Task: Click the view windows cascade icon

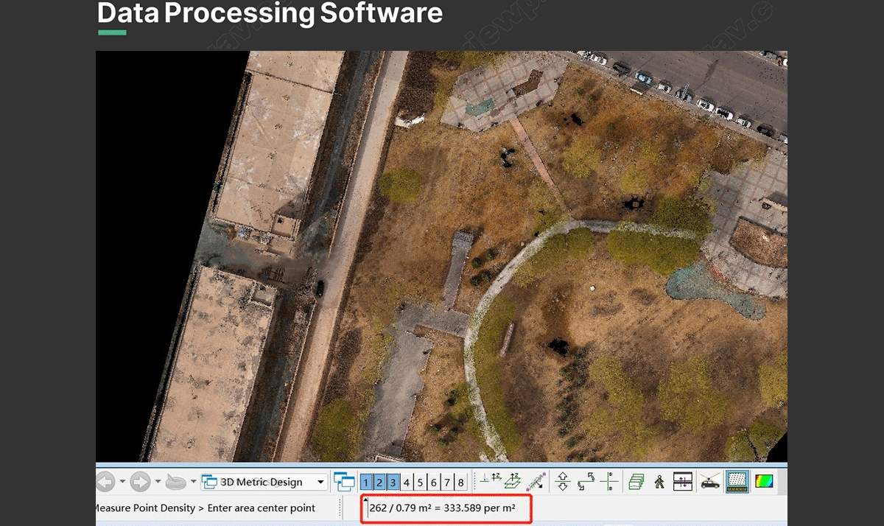Action: (344, 483)
